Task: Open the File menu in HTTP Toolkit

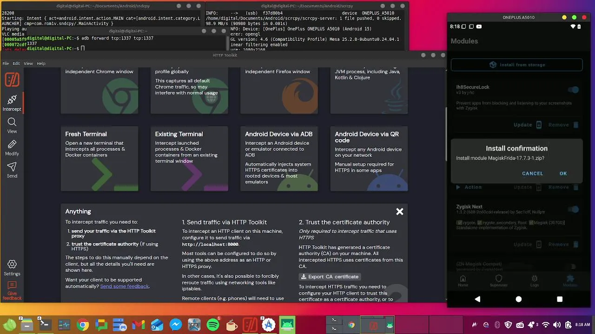Action: (6, 64)
